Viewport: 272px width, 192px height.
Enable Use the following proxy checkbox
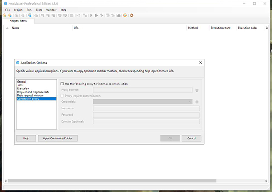(x=62, y=84)
